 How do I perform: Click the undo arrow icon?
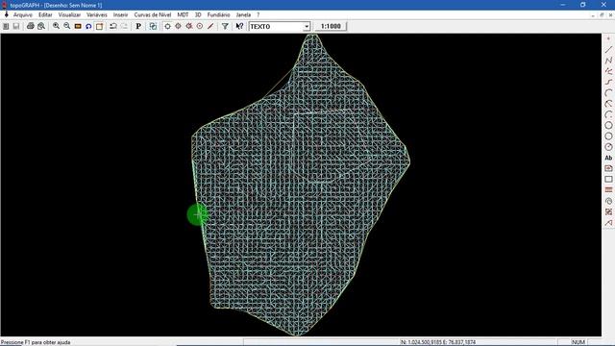[113, 26]
